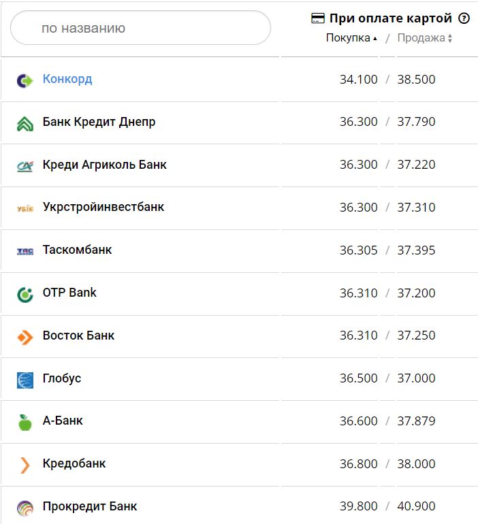This screenshot has height=524, width=478.
Task: Click Конкорд buy rate 34.100
Action: pos(358,80)
